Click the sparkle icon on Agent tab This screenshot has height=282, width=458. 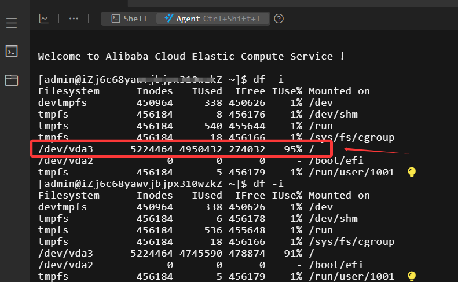tap(168, 19)
